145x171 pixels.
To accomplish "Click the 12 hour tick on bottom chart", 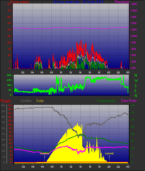I will (x=71, y=167).
